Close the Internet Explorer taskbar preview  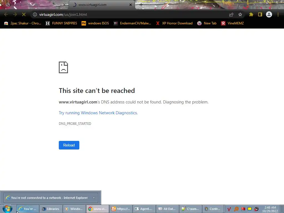94,197
